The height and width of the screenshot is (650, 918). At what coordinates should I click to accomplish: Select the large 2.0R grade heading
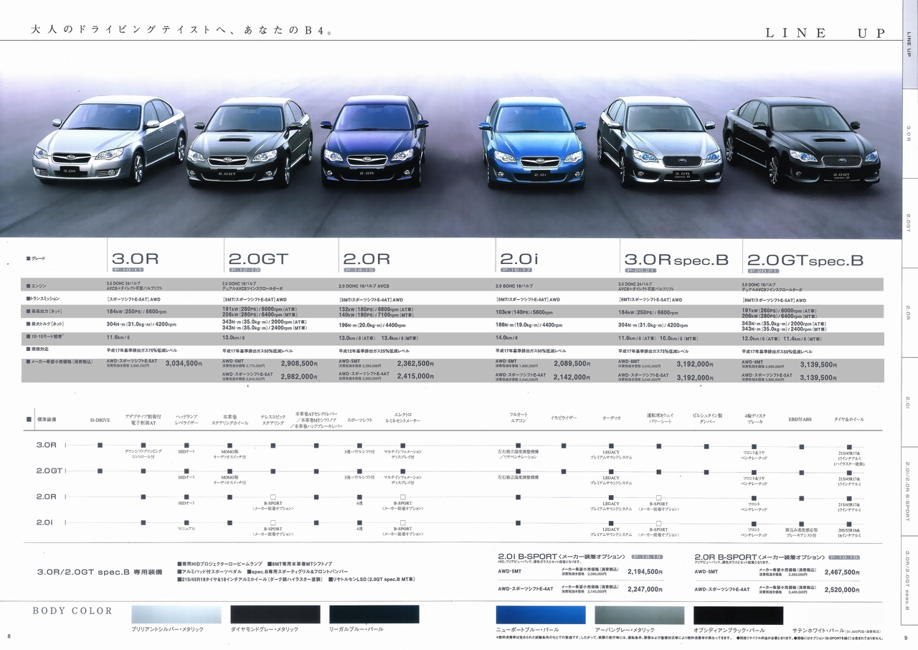pos(366,258)
